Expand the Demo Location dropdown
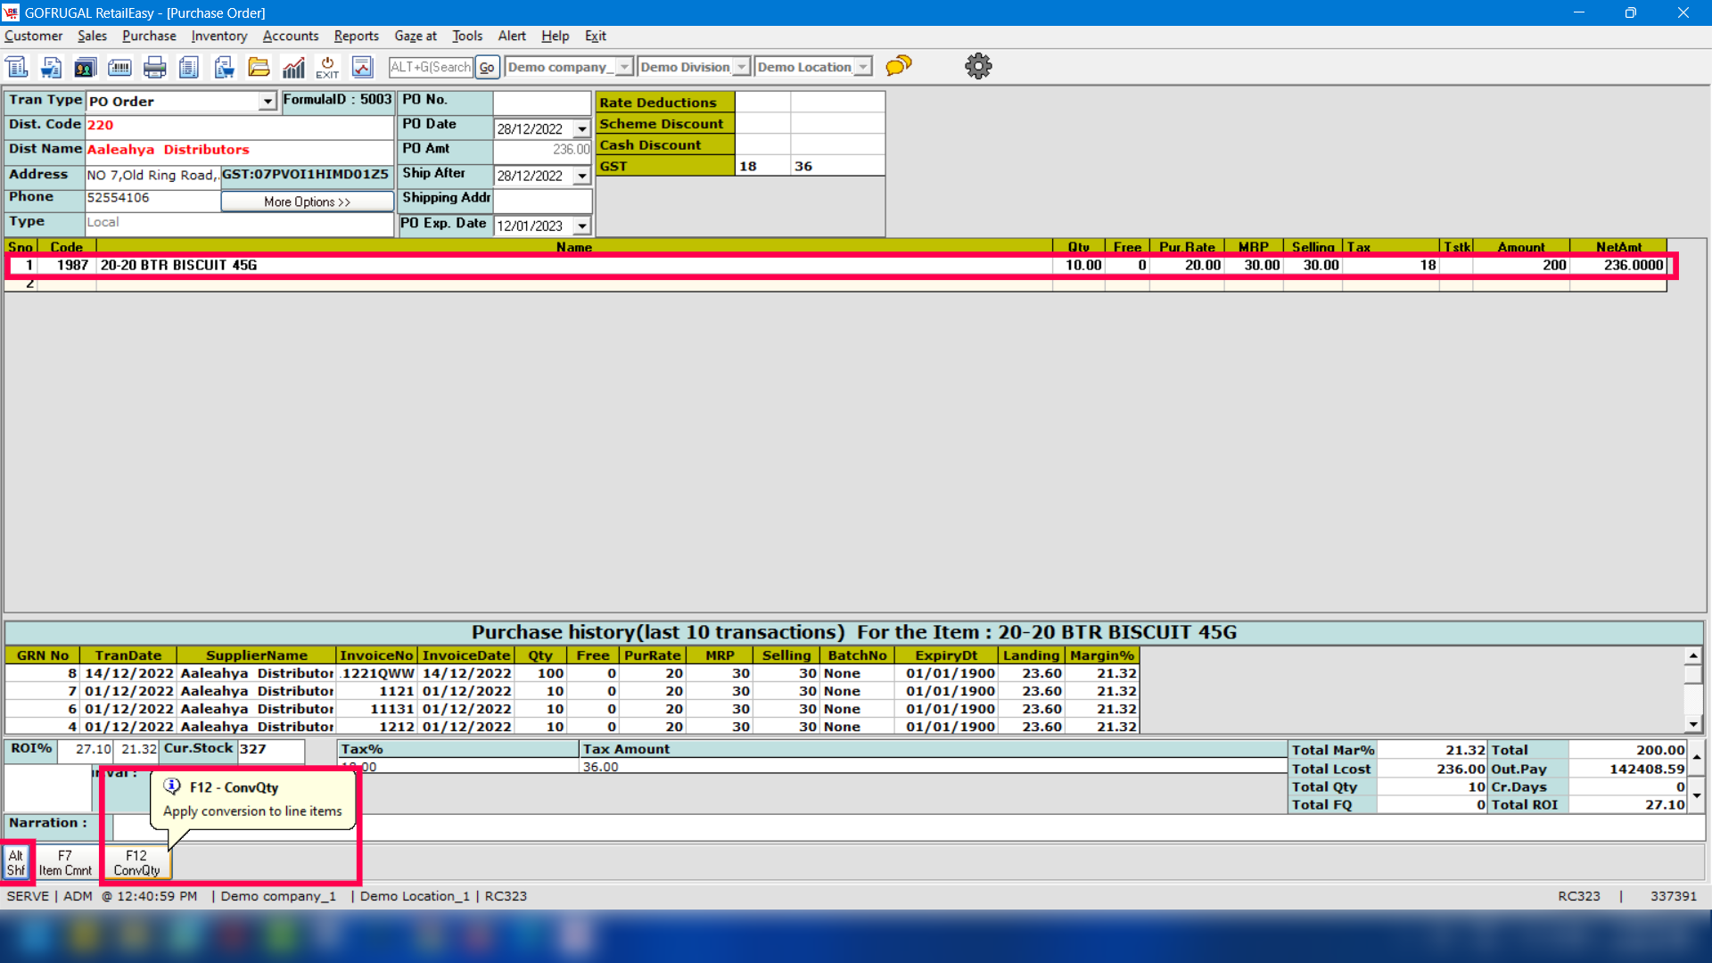Image resolution: width=1712 pixels, height=963 pixels. (862, 67)
